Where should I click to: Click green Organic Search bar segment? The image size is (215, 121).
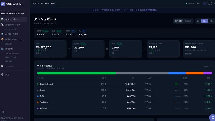[77, 73]
